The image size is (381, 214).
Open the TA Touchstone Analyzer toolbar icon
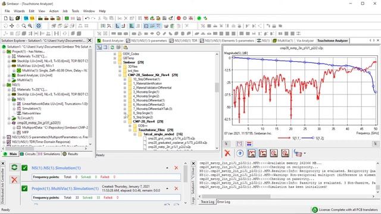(x=26, y=18)
